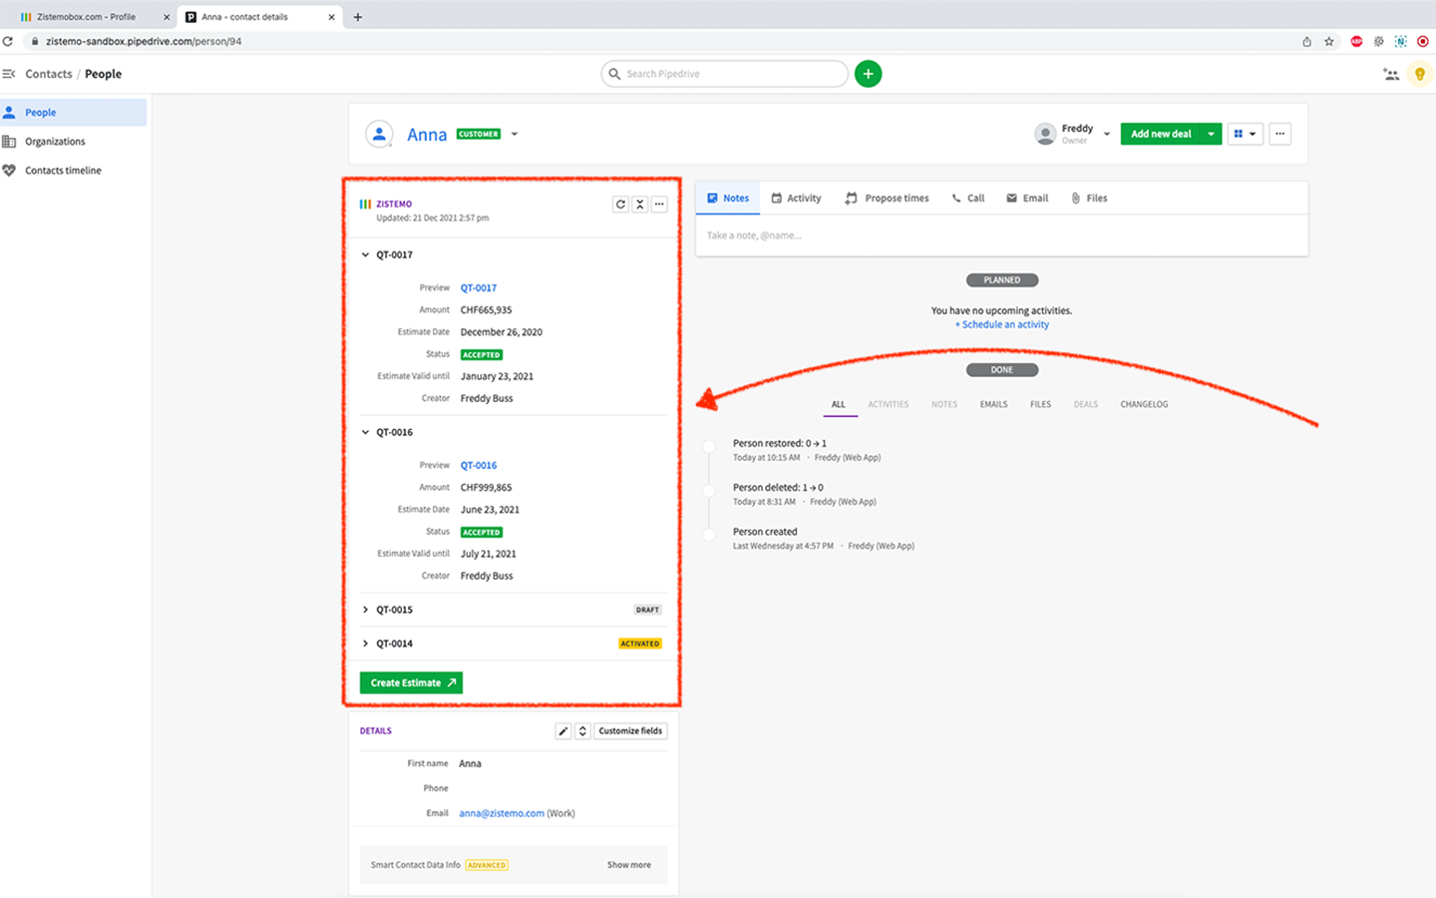Select the FILES history filter
The image size is (1436, 898).
click(1040, 404)
